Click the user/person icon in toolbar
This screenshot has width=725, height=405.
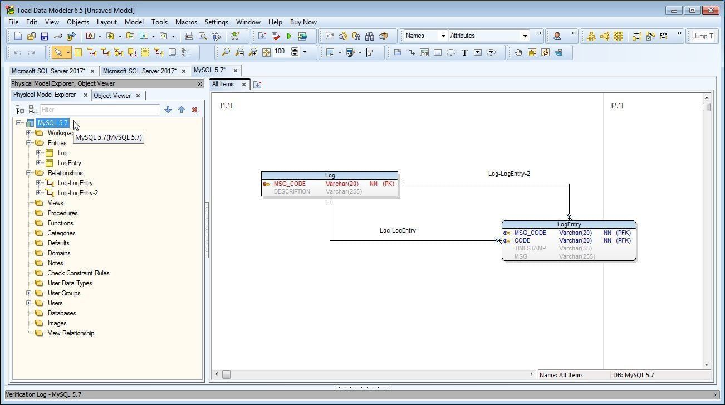(557, 36)
